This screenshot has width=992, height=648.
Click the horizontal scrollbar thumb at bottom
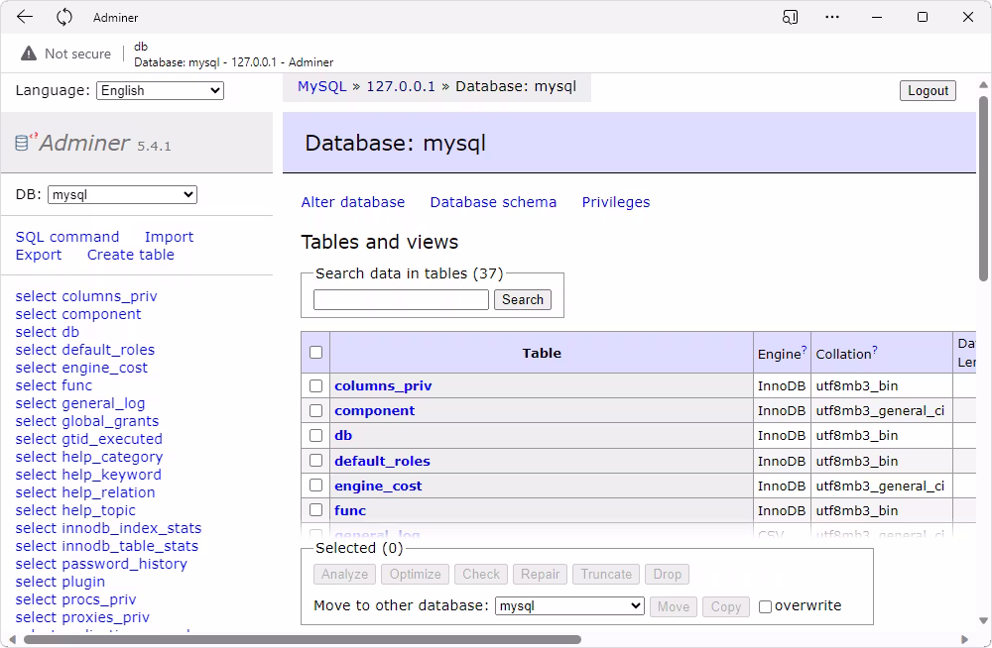click(303, 640)
